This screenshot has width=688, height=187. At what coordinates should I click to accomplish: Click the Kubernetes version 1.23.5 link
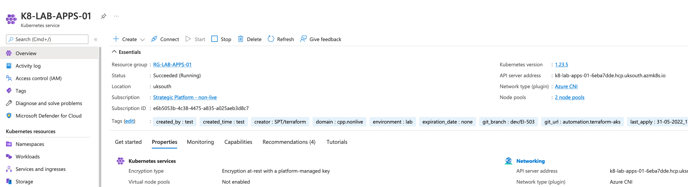[x=562, y=65]
